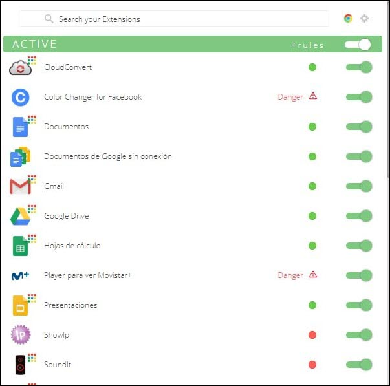Image resolution: width=390 pixels, height=386 pixels.
Task: Click the Gmail envelope icon
Action: point(21,186)
